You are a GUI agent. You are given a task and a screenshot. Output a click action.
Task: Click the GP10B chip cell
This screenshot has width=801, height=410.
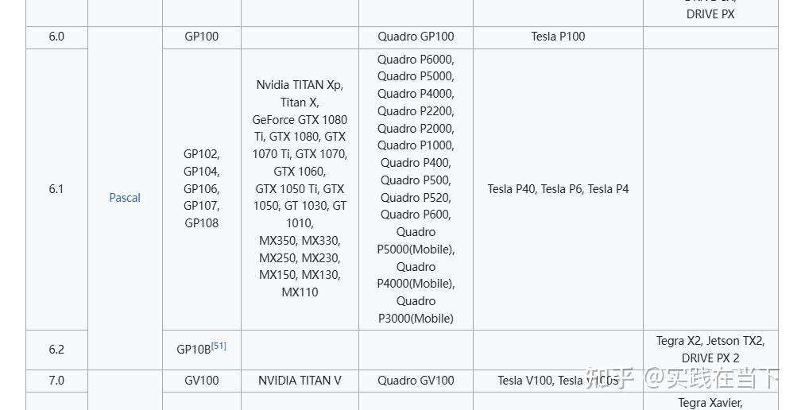193,350
